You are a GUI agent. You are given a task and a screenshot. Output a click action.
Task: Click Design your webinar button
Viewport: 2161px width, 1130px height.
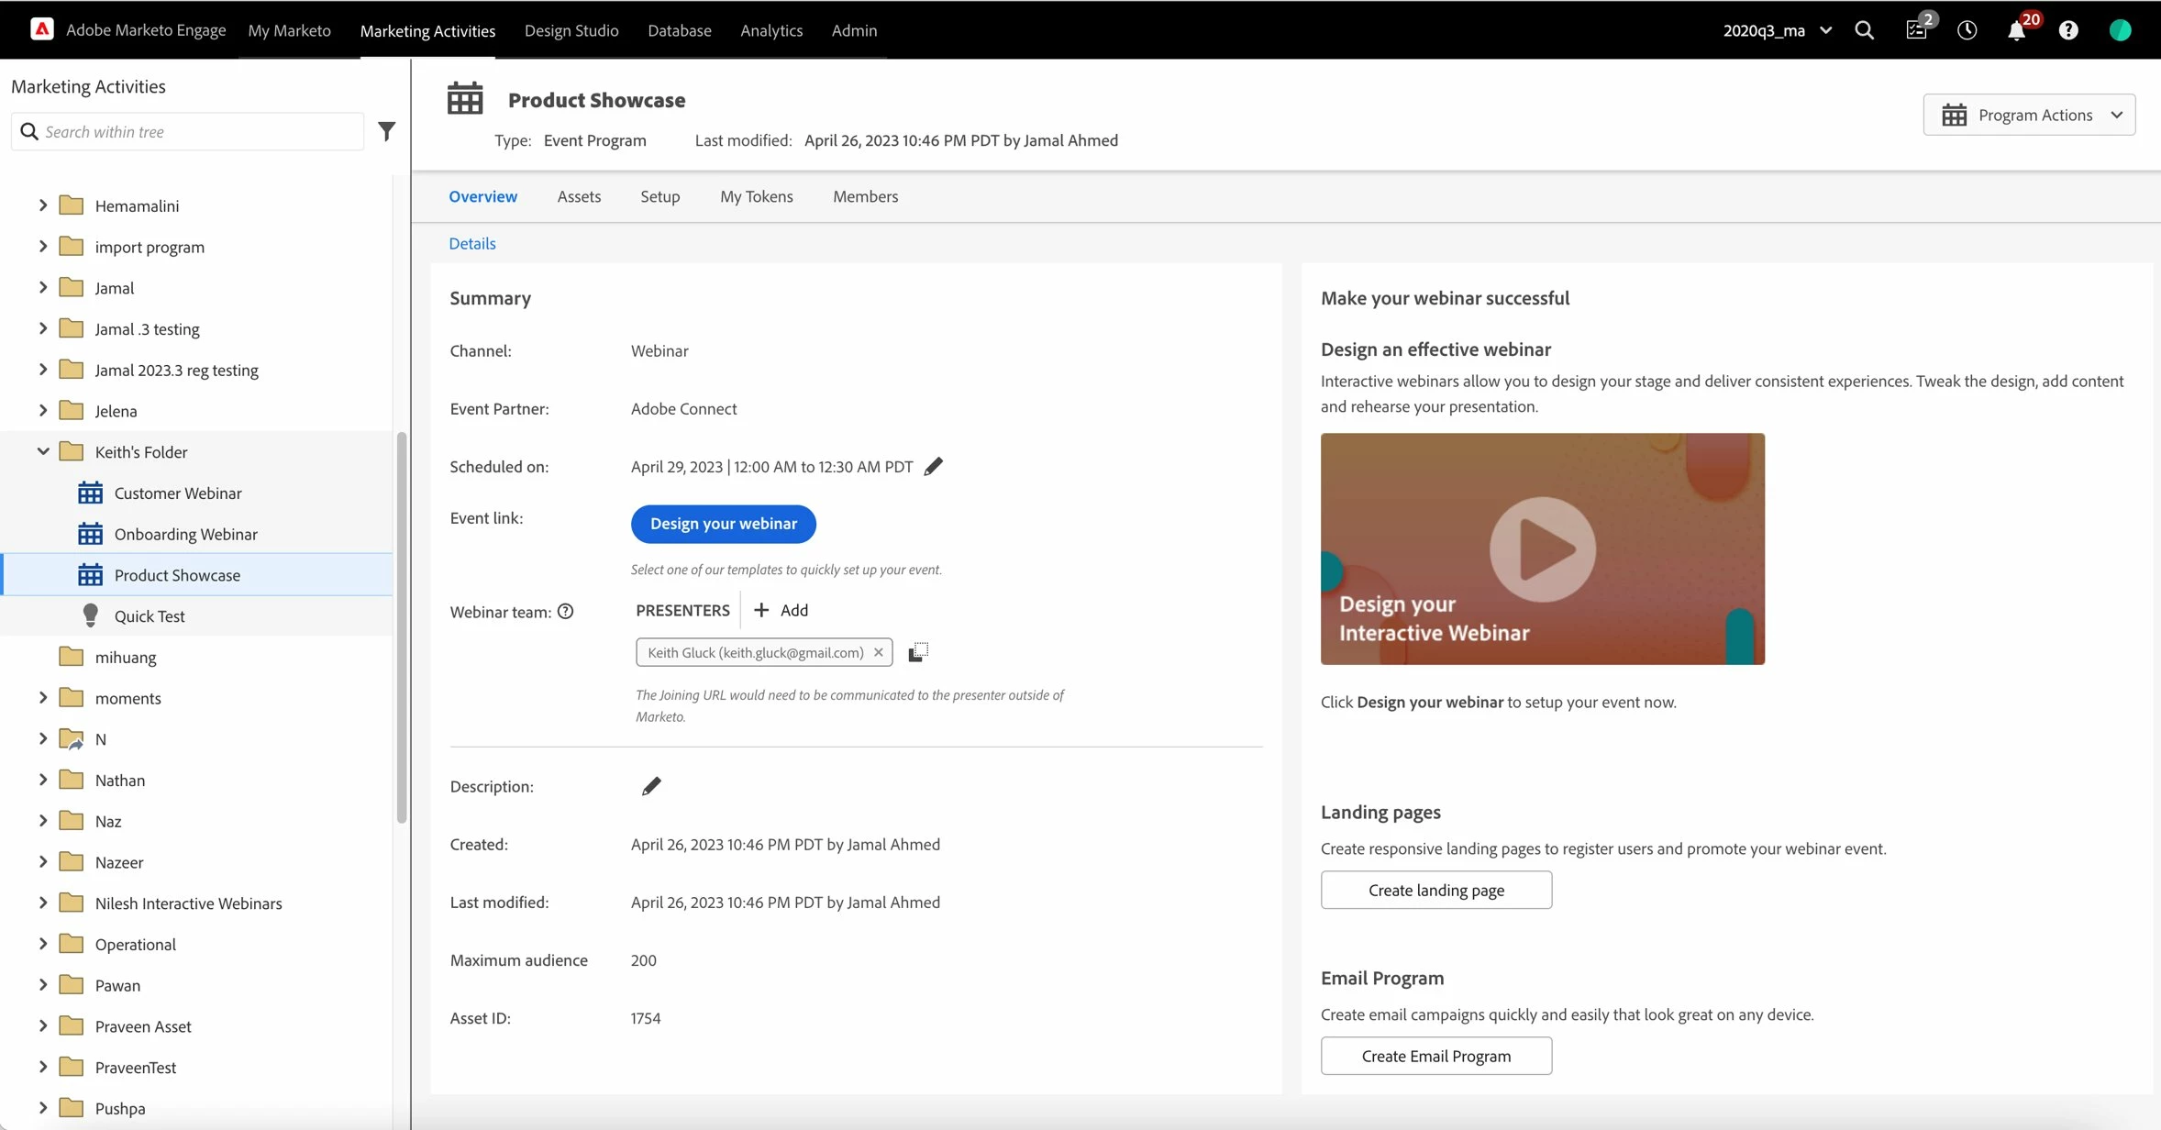tap(723, 524)
